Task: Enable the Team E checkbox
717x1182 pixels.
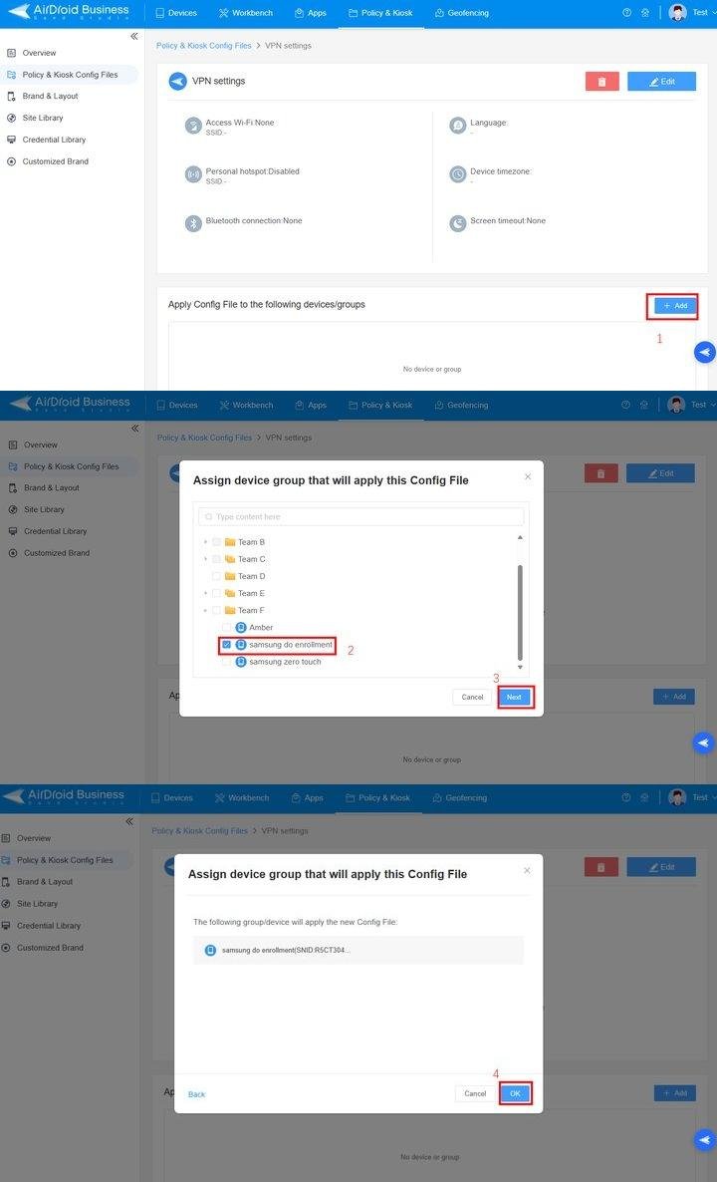Action: (x=217, y=593)
